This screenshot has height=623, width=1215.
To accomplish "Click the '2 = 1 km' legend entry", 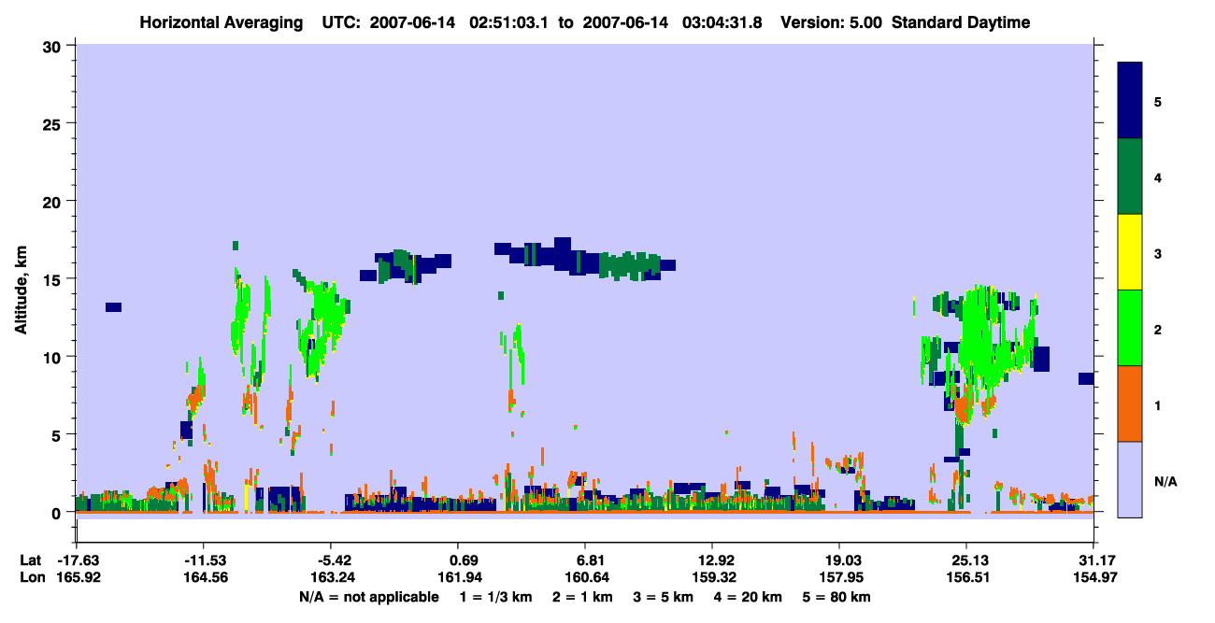I will [584, 597].
